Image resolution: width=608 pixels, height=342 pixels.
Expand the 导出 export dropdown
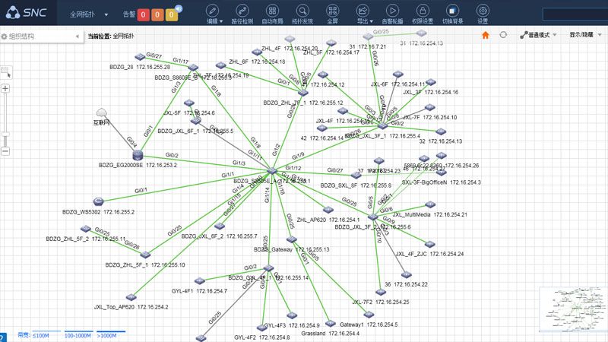pos(363,14)
